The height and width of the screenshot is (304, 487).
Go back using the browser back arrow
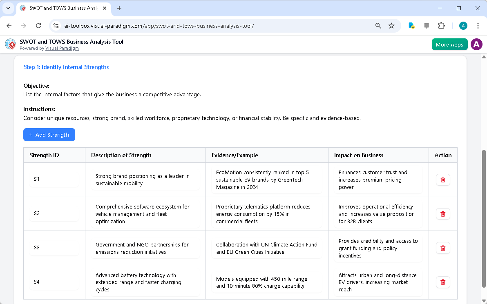tap(9, 25)
